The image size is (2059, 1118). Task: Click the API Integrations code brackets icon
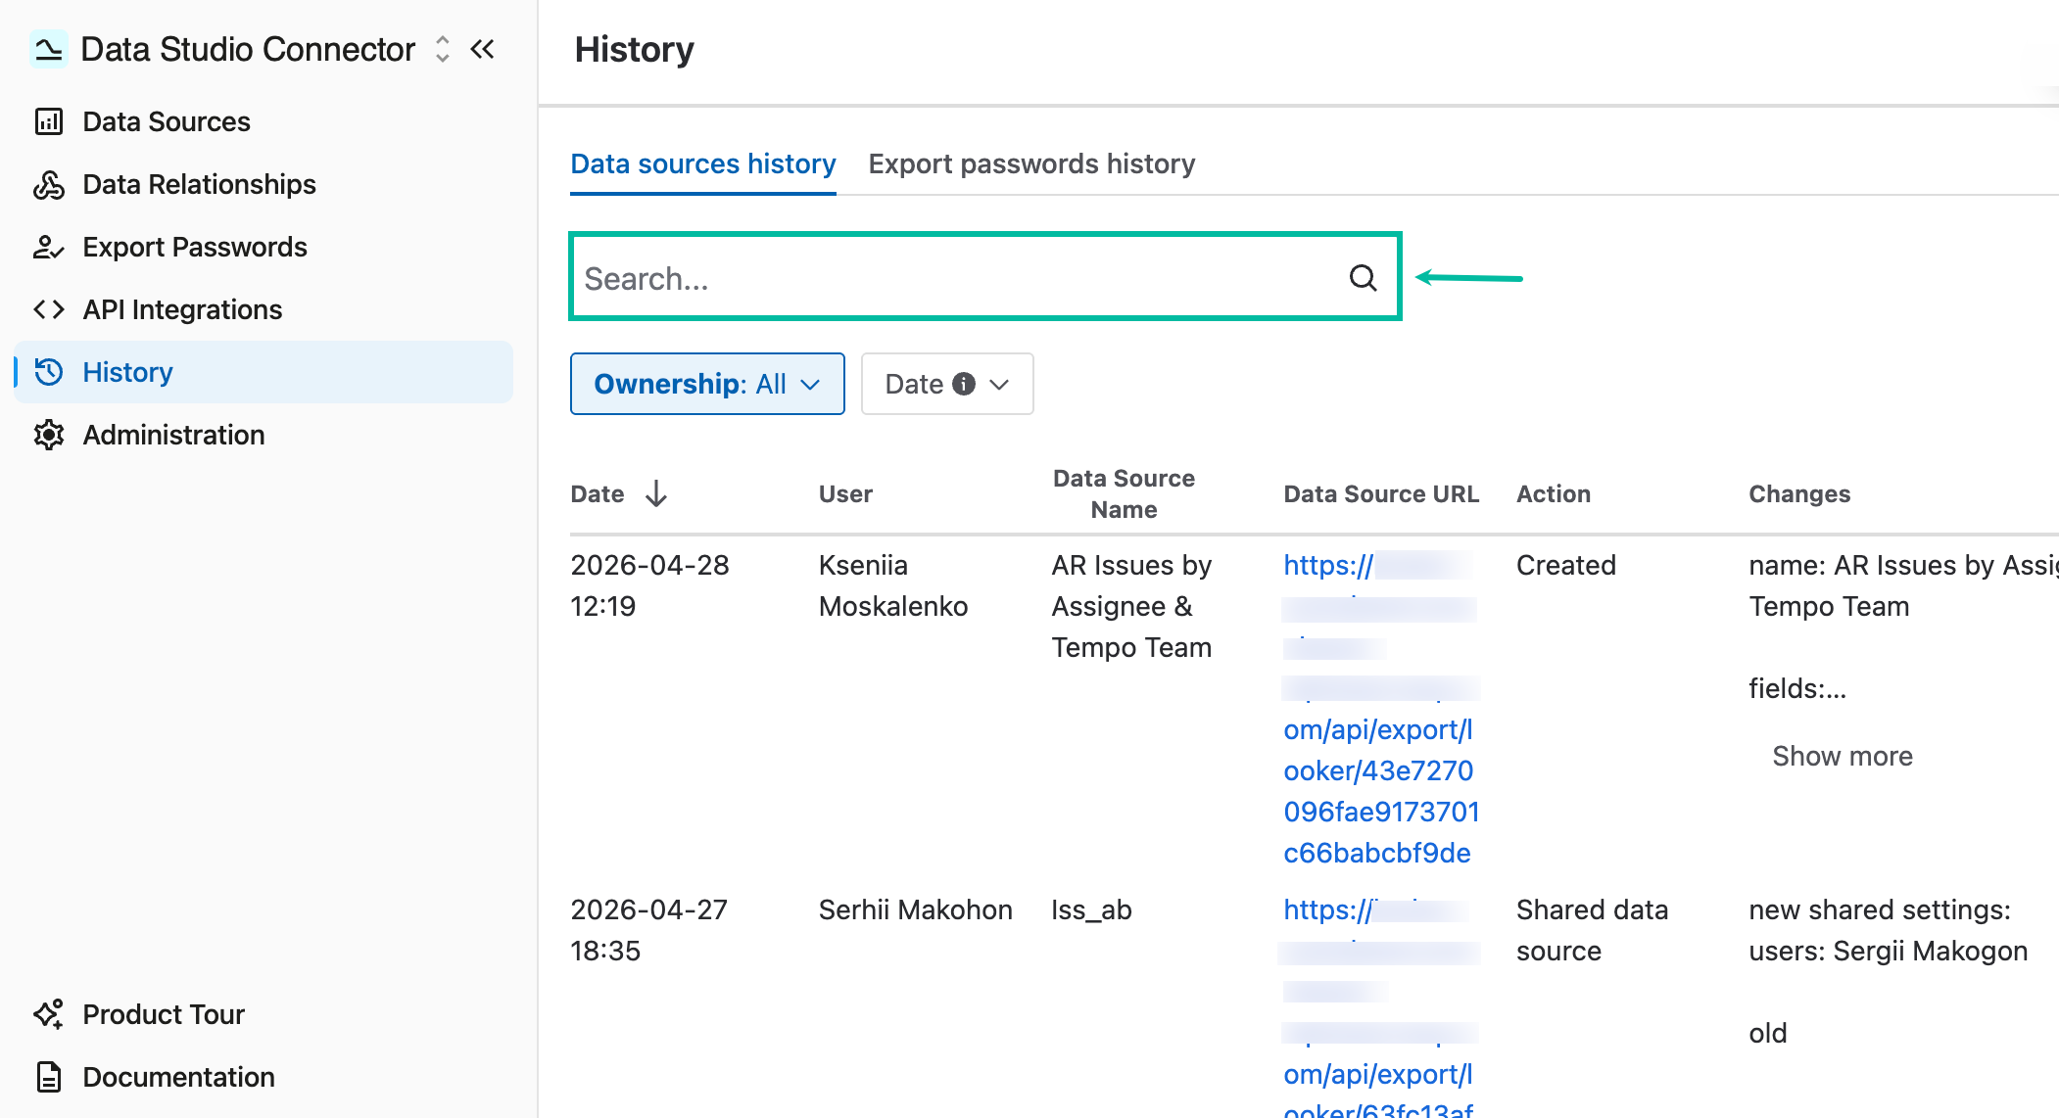[48, 309]
